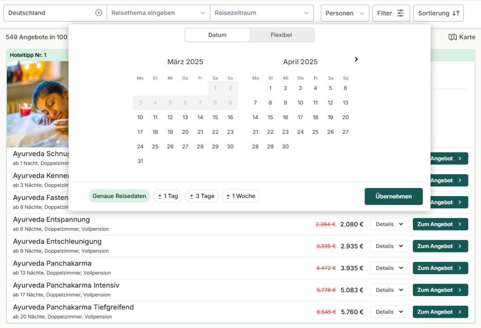The width and height of the screenshot is (481, 328).
Task: Go to next month in calendar
Action: [356, 59]
